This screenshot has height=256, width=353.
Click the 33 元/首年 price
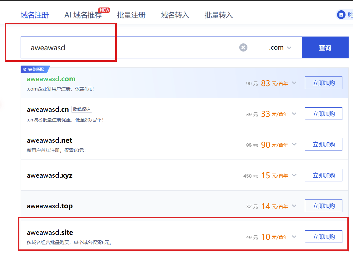pyautogui.click(x=274, y=114)
